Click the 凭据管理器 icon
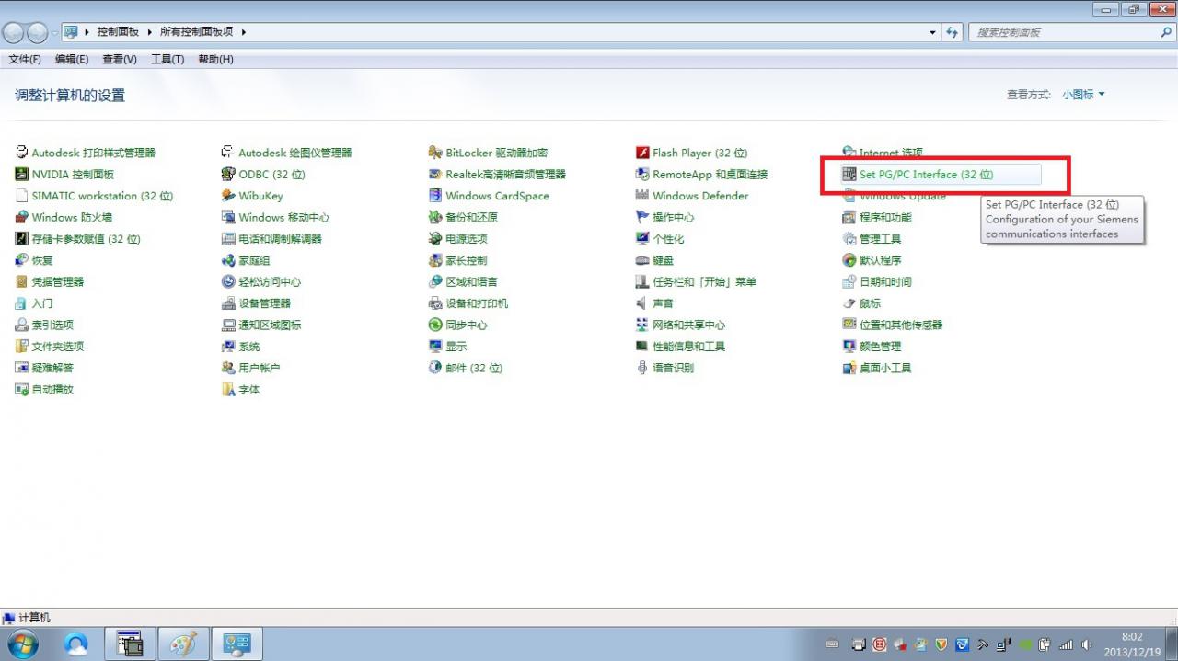1178x661 pixels. click(23, 281)
